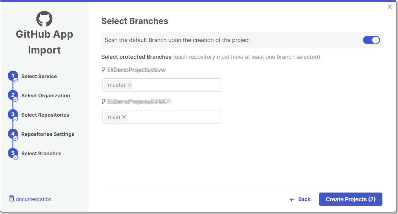The height and width of the screenshot is (214, 398).
Task: Open branch selector containing main
Action: tap(175, 117)
